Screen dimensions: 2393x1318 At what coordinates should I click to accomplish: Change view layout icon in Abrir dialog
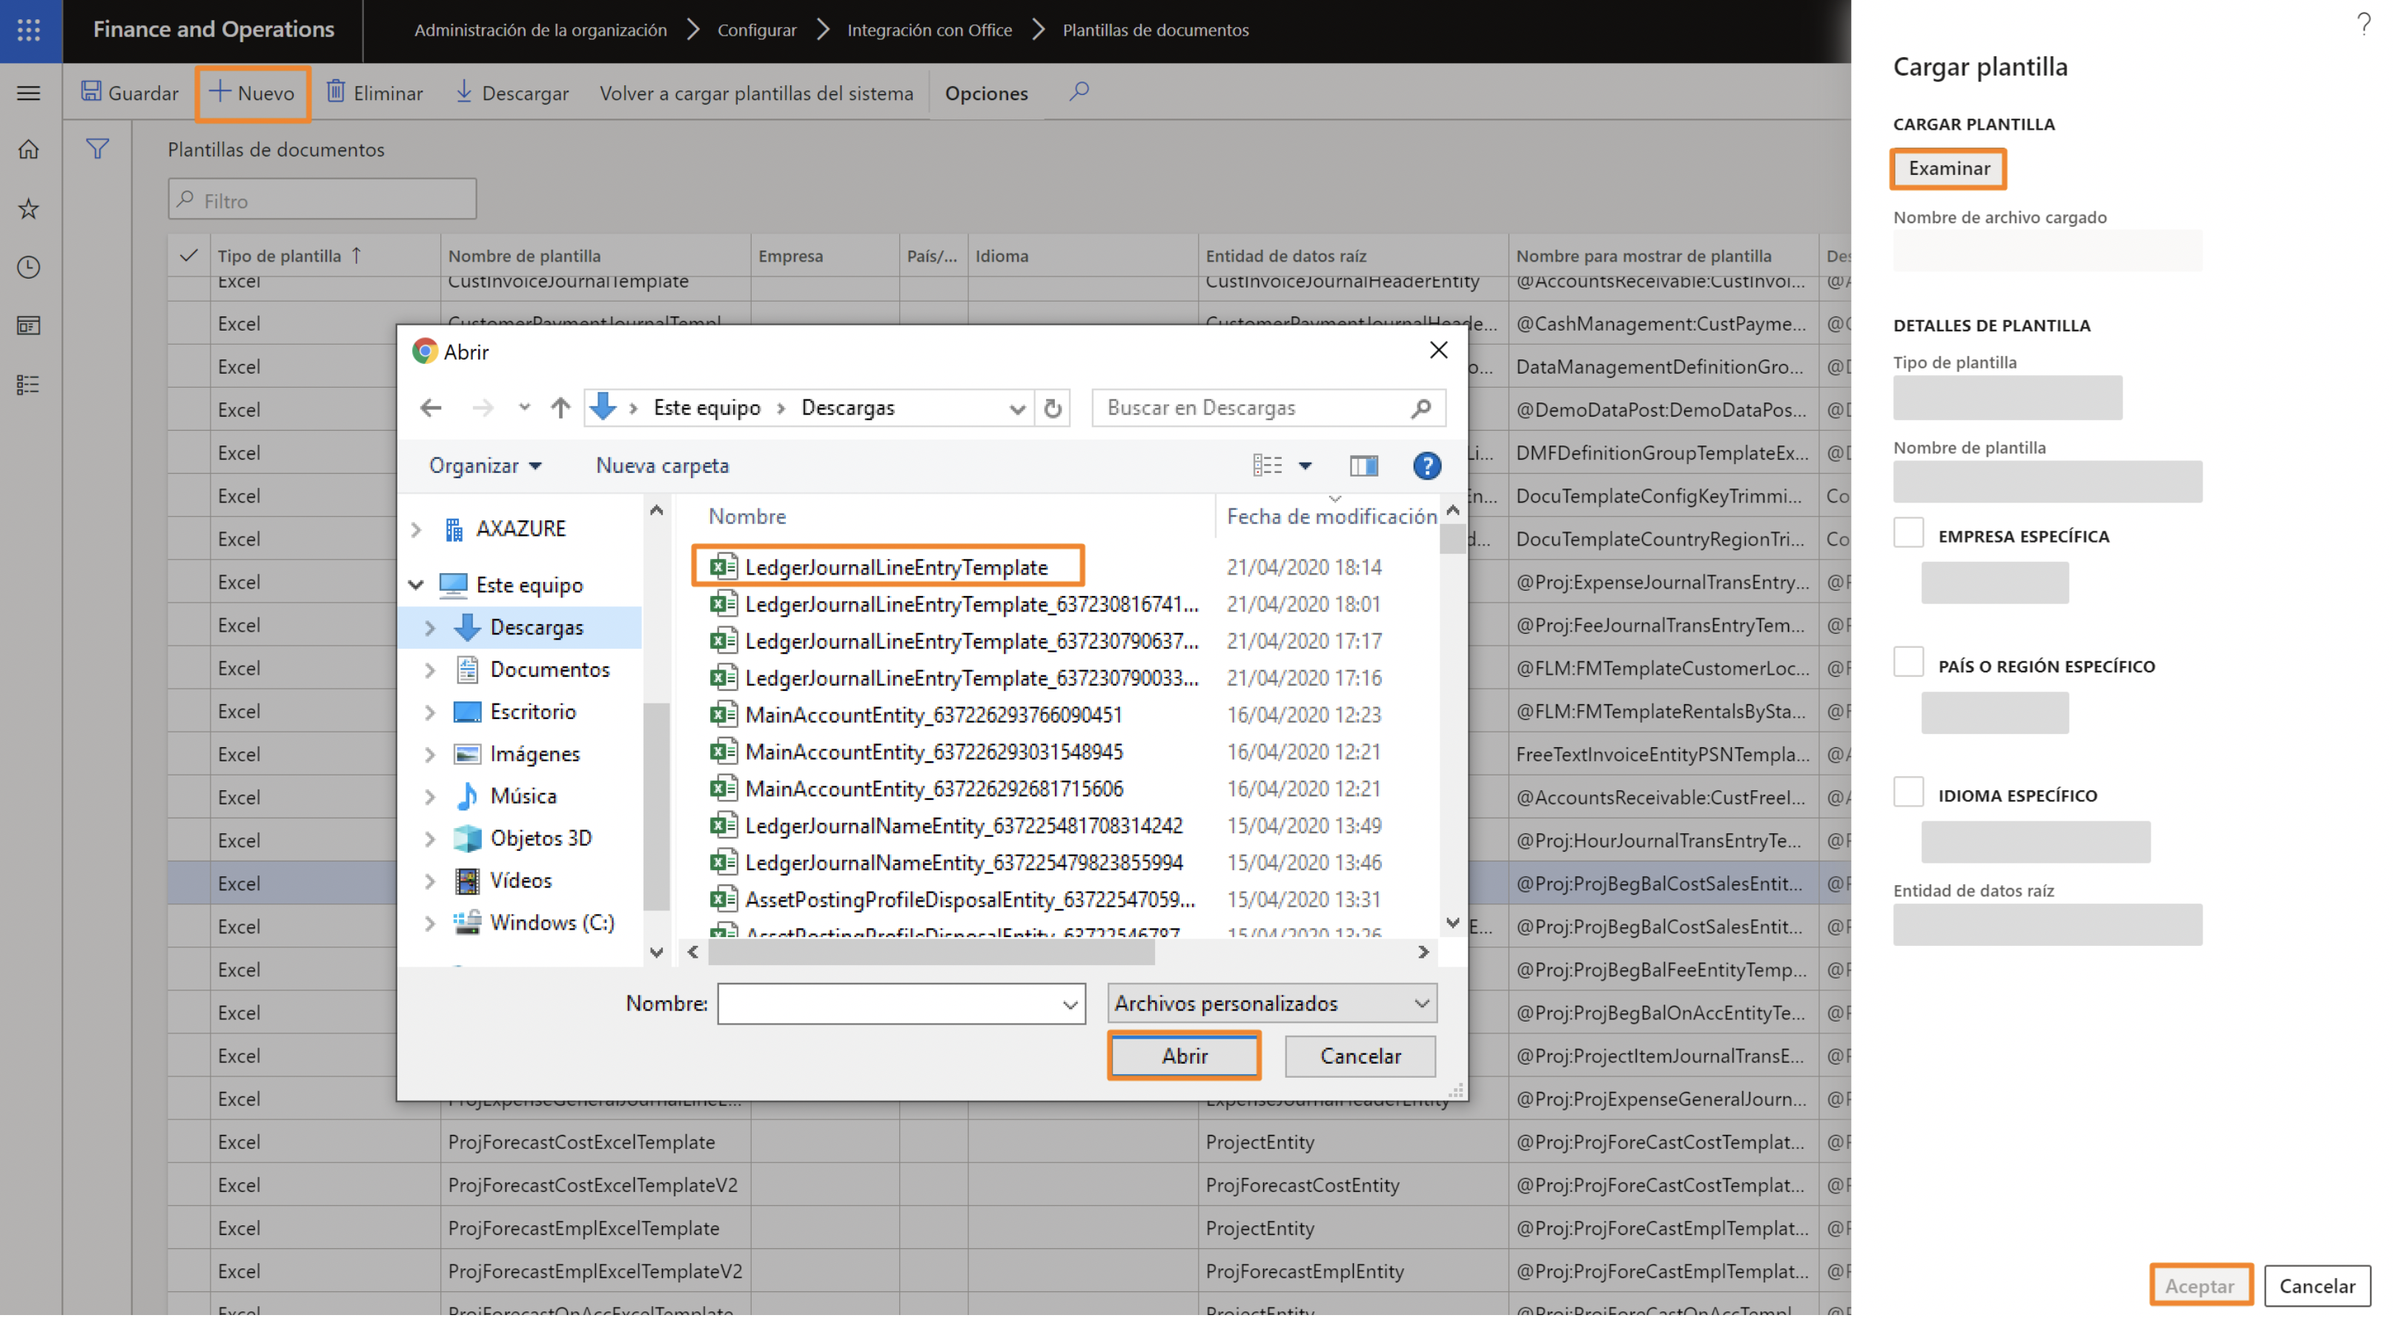[x=1267, y=466]
